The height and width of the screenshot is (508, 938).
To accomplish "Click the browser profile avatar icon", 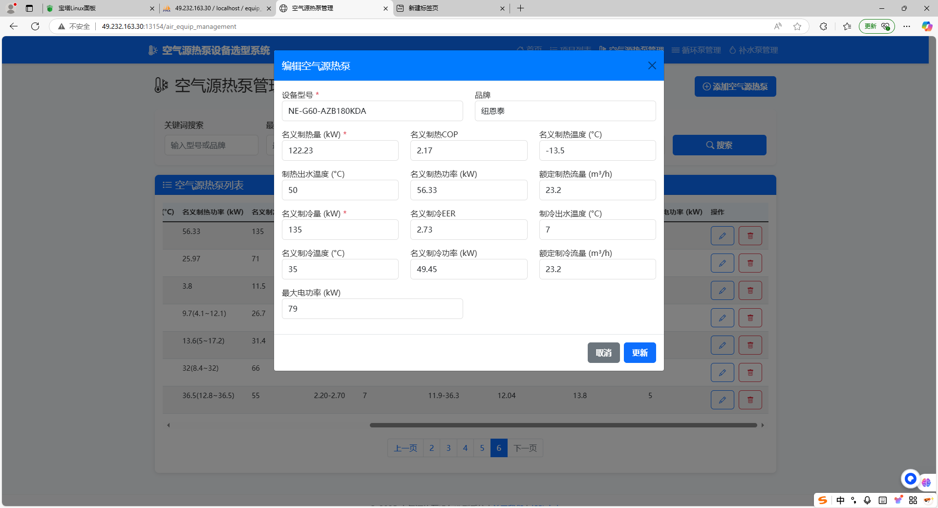I will tap(11, 8).
